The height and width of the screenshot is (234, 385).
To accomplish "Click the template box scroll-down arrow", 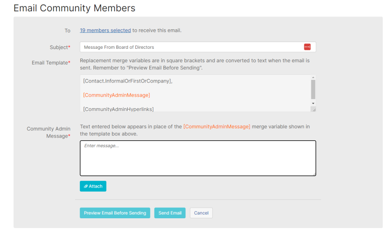I will coord(313,103).
